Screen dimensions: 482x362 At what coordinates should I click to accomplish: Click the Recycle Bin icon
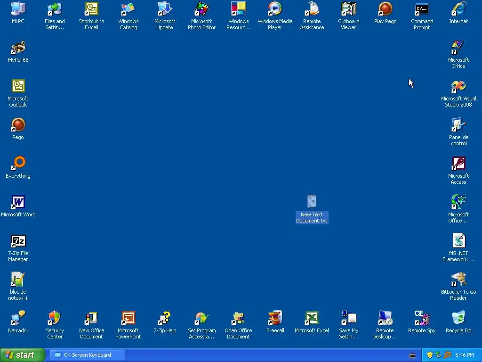pyautogui.click(x=458, y=318)
